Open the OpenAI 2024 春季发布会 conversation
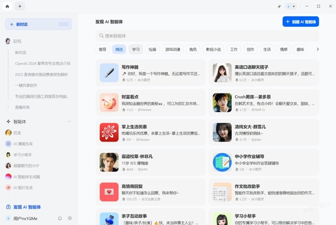 click(43, 63)
